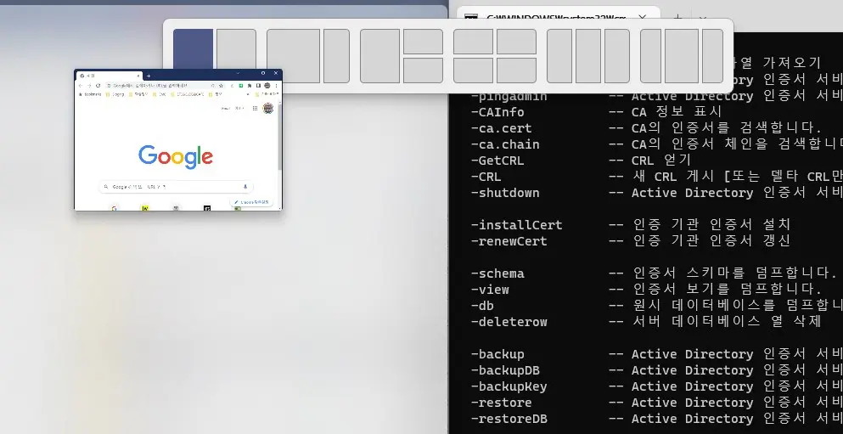The image size is (843, 434).
Task: Choose narrow left zone of last snap layout
Action: pos(650,56)
